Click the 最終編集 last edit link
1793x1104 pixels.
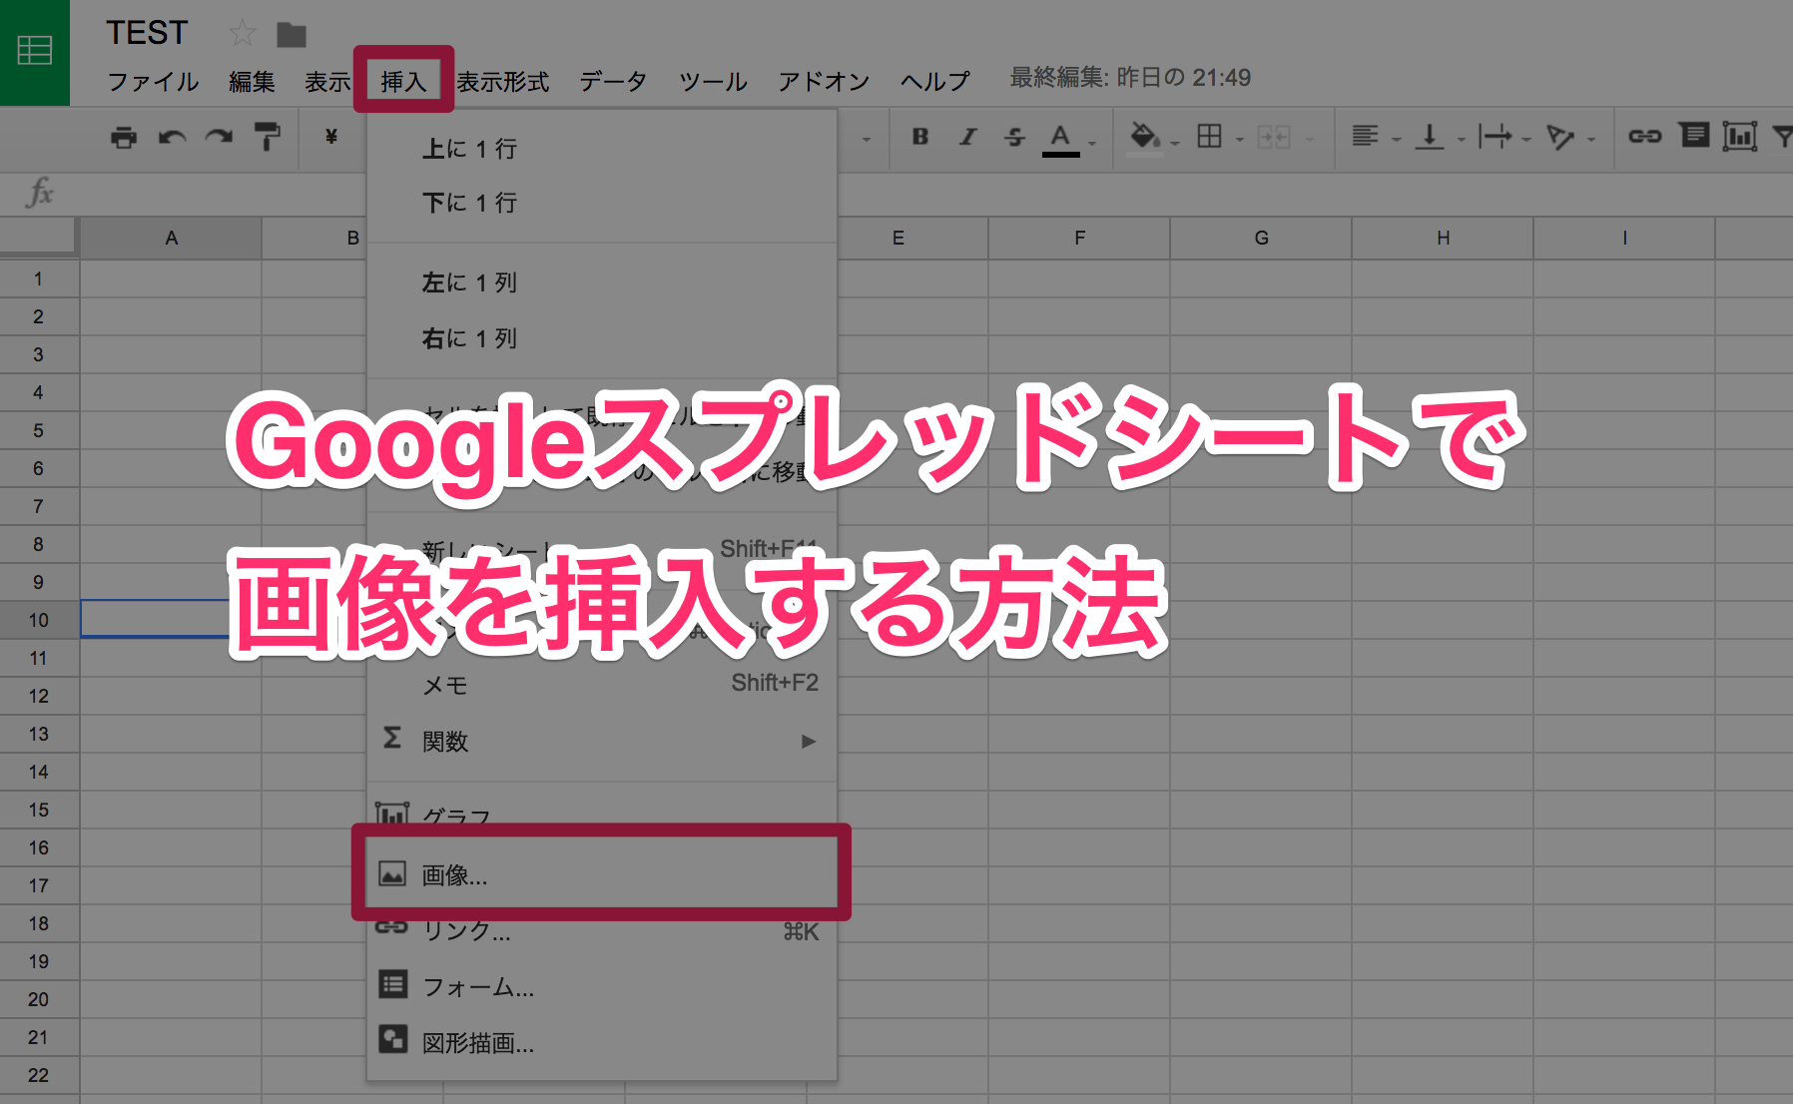[1130, 78]
